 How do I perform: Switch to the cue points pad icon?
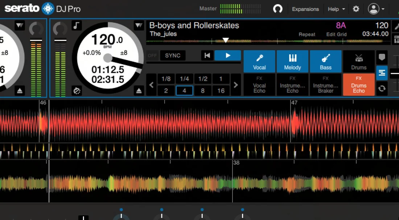(x=382, y=57)
